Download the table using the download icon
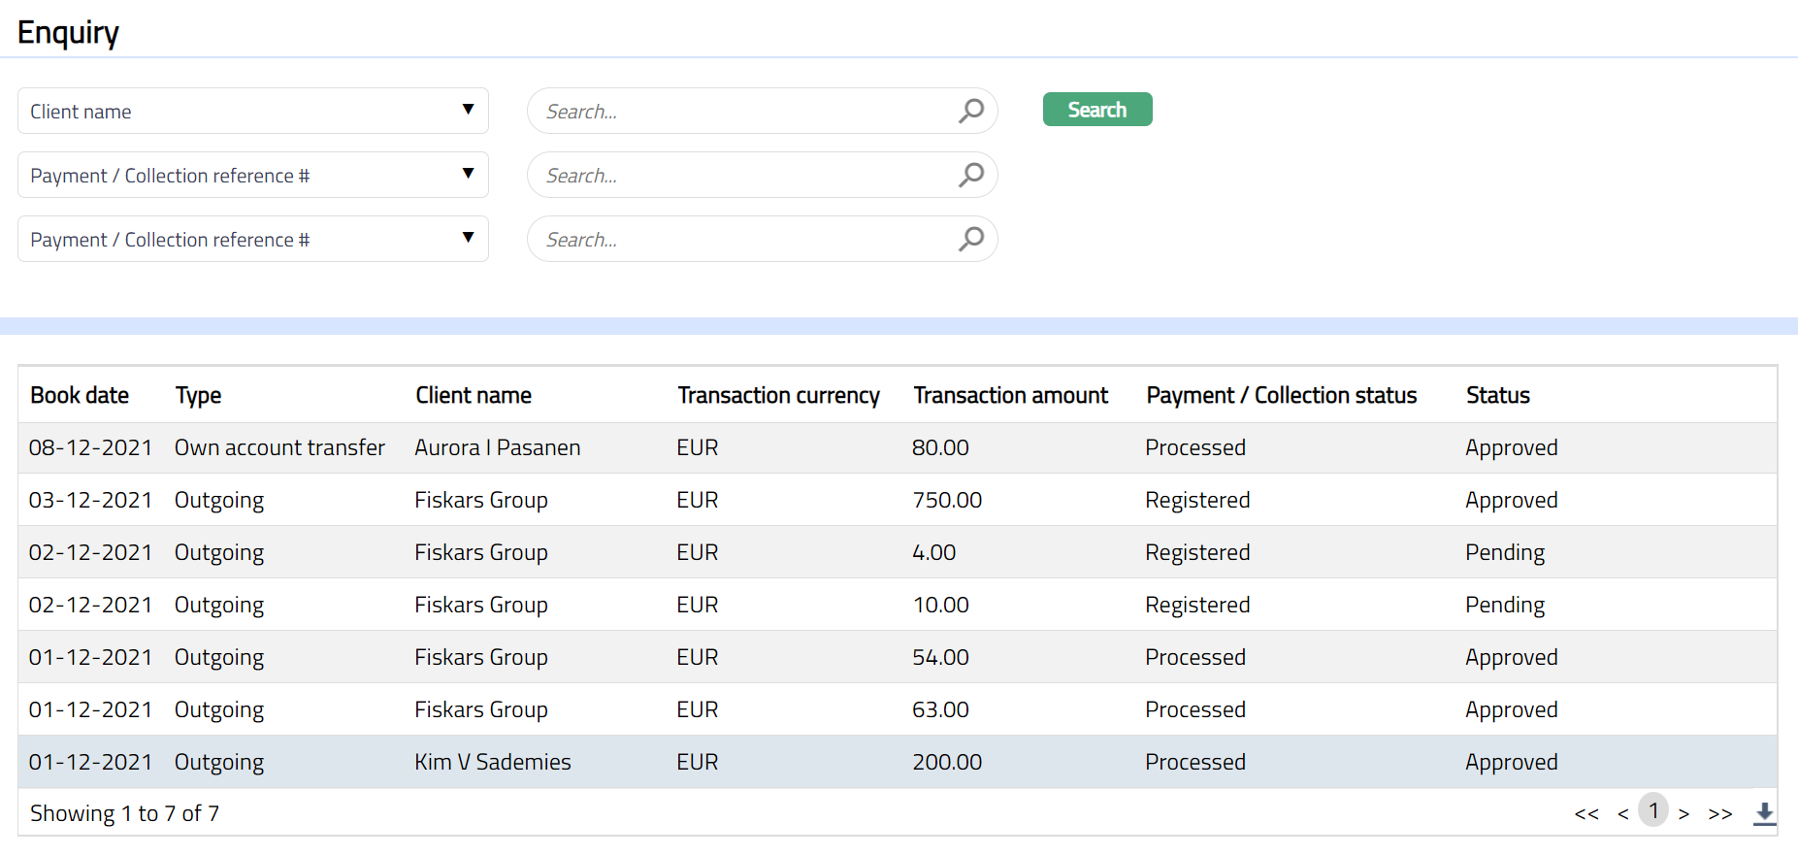This screenshot has height=855, width=1798. (x=1764, y=813)
